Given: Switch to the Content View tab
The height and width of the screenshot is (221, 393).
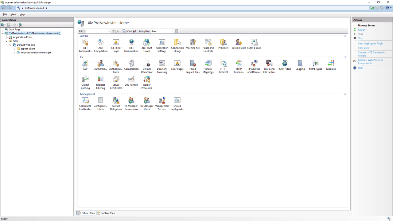Looking at the screenshot, I should (x=106, y=213).
